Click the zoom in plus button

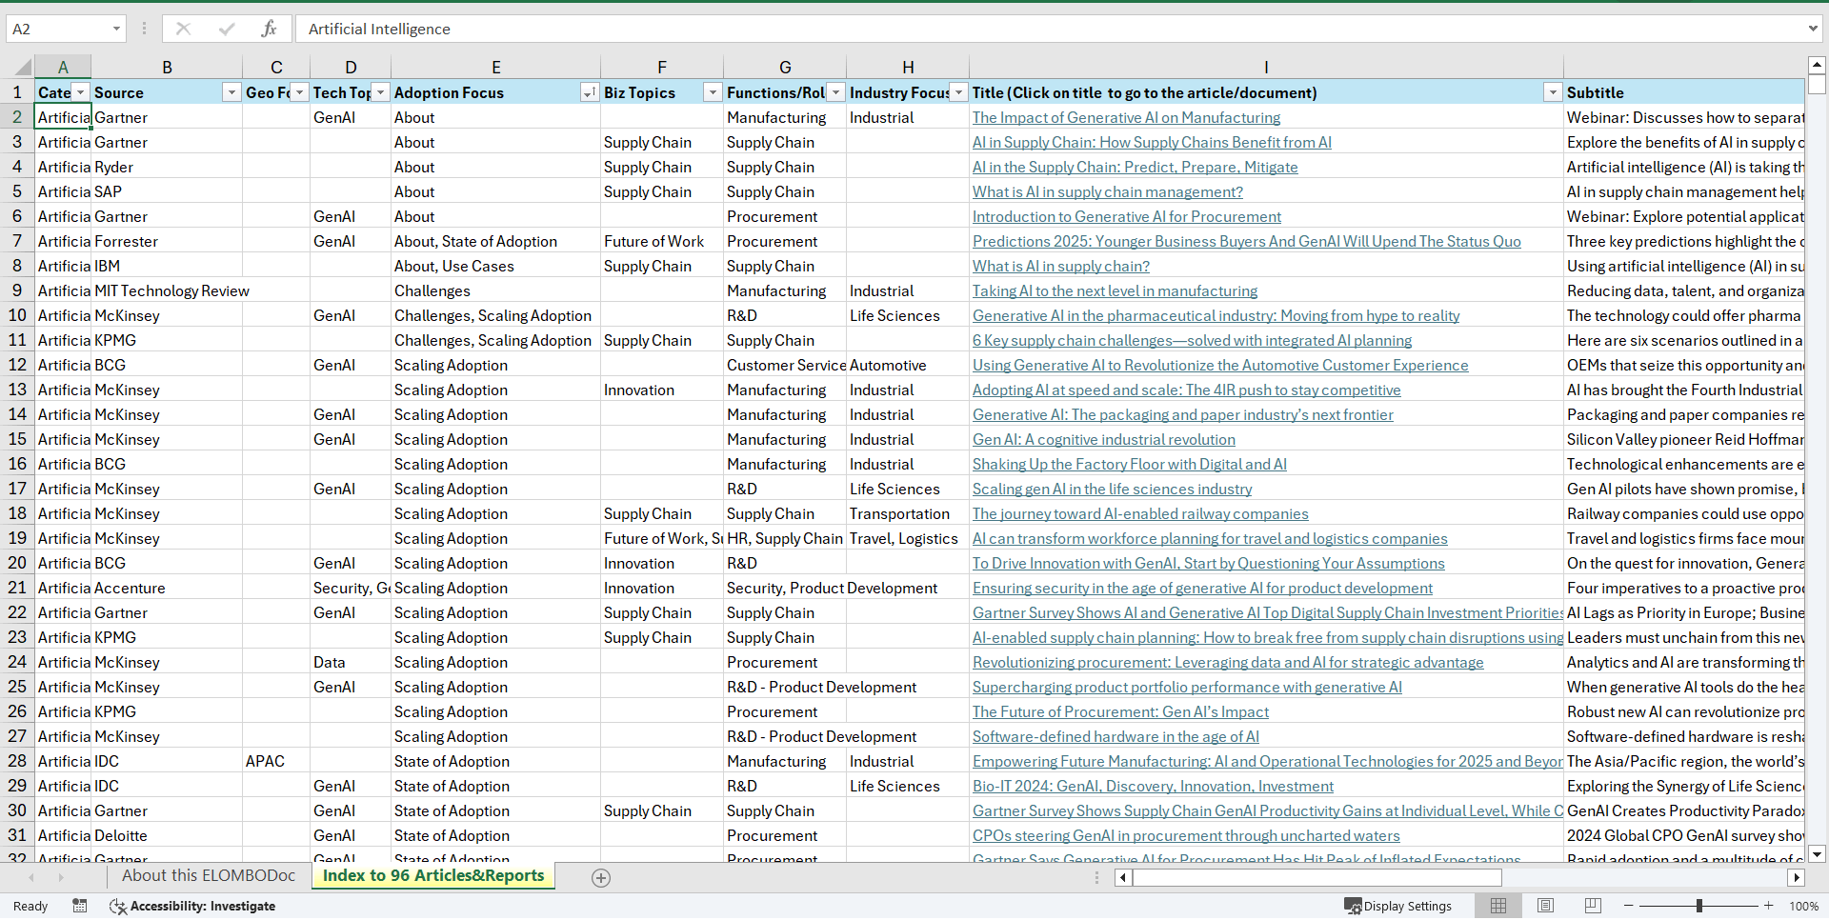tap(1769, 906)
